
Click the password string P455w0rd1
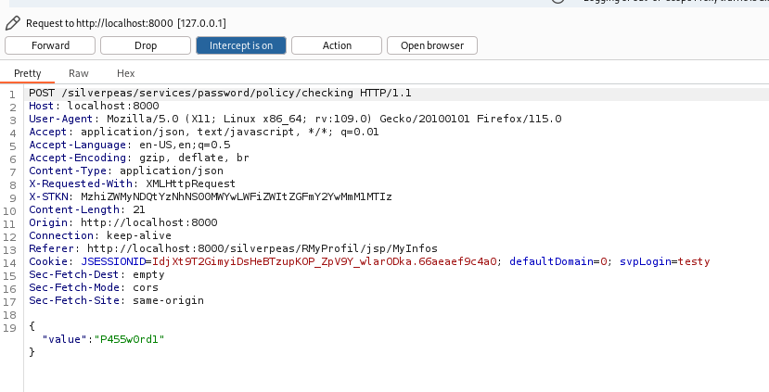click(x=130, y=339)
